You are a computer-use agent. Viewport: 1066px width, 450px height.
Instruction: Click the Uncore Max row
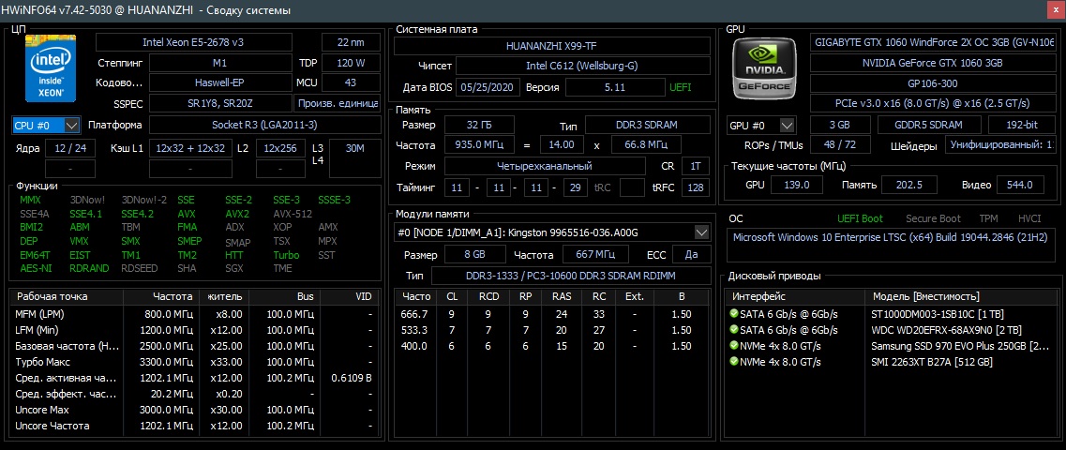(x=194, y=410)
